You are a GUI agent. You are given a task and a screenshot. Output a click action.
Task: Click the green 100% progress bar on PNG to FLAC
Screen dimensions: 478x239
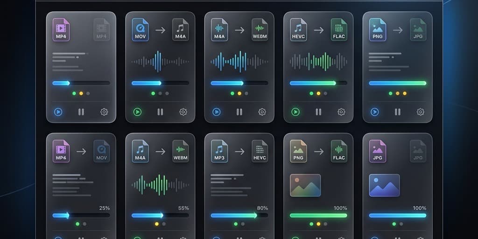pos(318,216)
